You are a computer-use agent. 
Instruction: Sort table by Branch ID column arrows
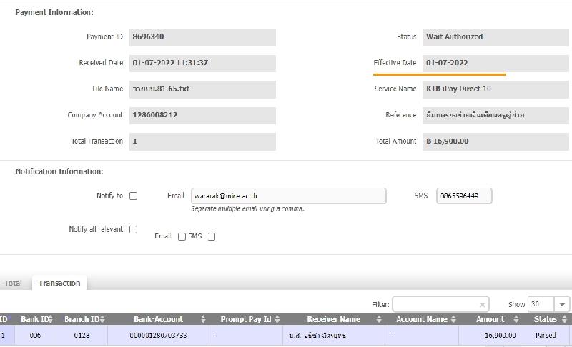(103, 319)
